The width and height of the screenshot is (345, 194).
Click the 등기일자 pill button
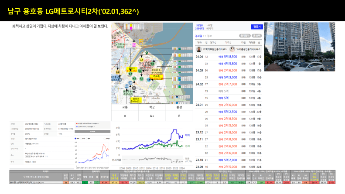245,36
